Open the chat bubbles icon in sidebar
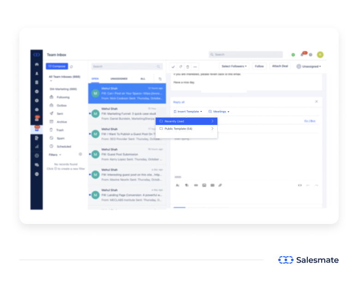358x282 pixels. [x=36, y=165]
